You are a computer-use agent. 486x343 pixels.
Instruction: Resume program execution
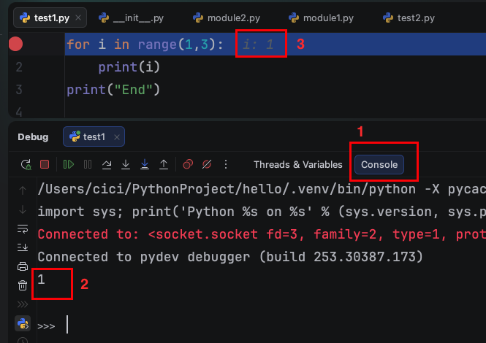(69, 164)
